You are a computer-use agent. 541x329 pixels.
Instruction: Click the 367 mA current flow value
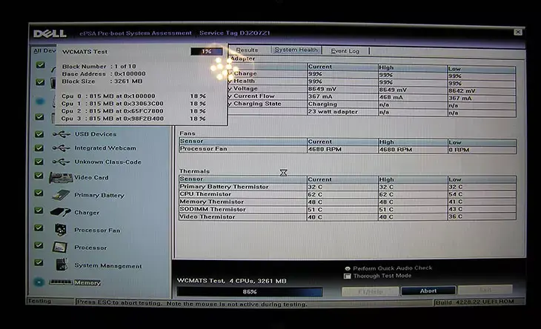320,96
